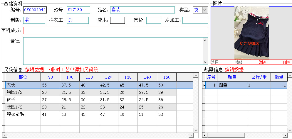Click cell 50 in the 衣长 row
This screenshot has height=139, width=292.
coord(167,85)
